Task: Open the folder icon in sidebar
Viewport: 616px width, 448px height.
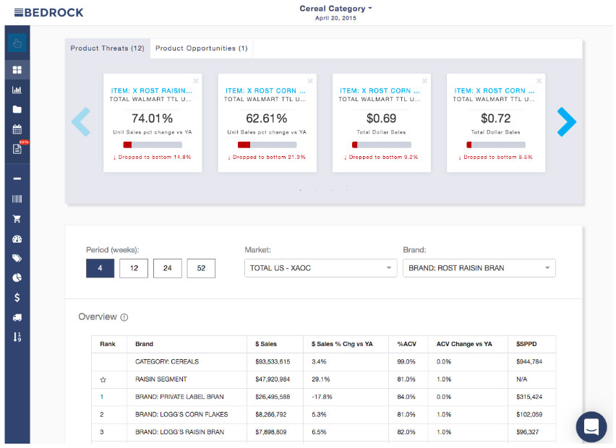Action: pos(17,110)
